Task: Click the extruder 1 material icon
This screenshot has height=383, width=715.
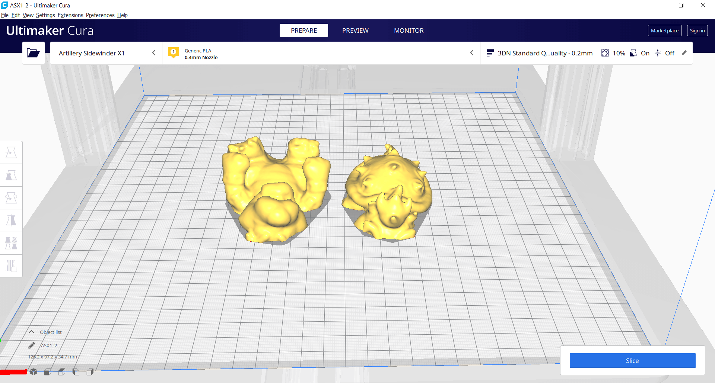Action: tap(174, 53)
